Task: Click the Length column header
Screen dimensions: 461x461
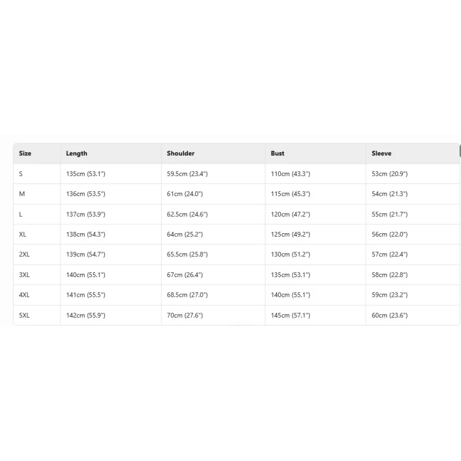Action: pos(77,154)
